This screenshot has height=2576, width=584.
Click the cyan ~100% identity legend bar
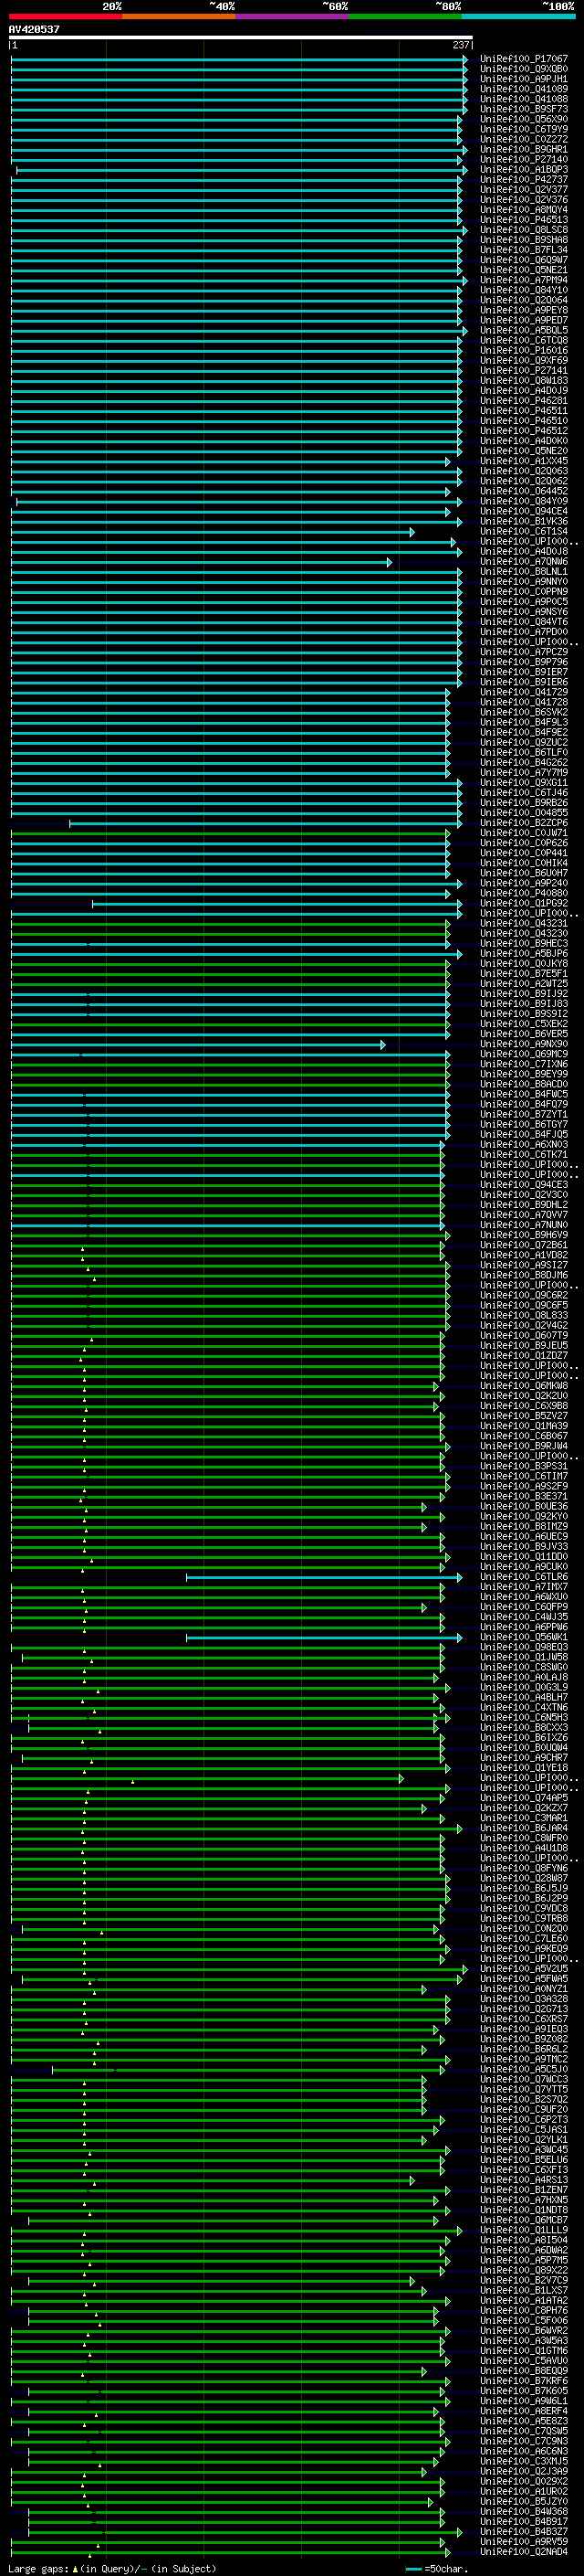(518, 16)
